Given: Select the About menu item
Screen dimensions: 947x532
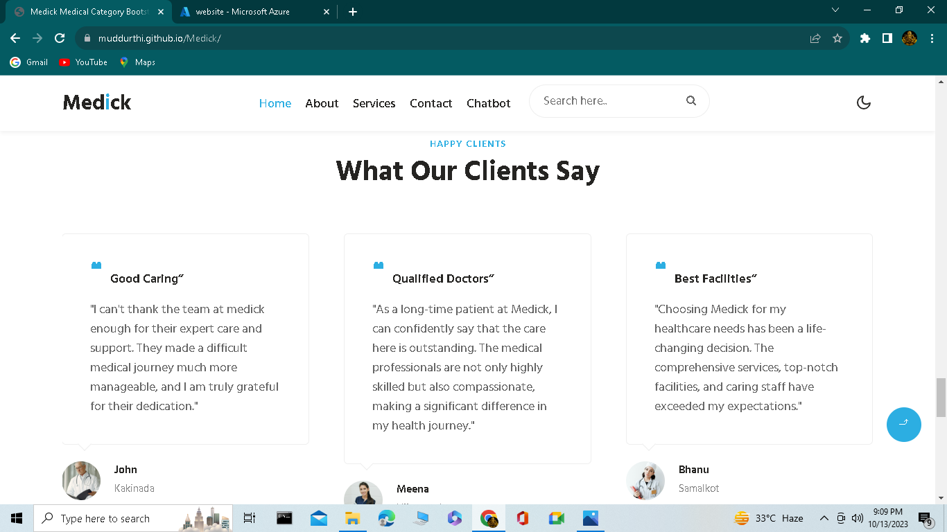Looking at the screenshot, I should [x=322, y=103].
